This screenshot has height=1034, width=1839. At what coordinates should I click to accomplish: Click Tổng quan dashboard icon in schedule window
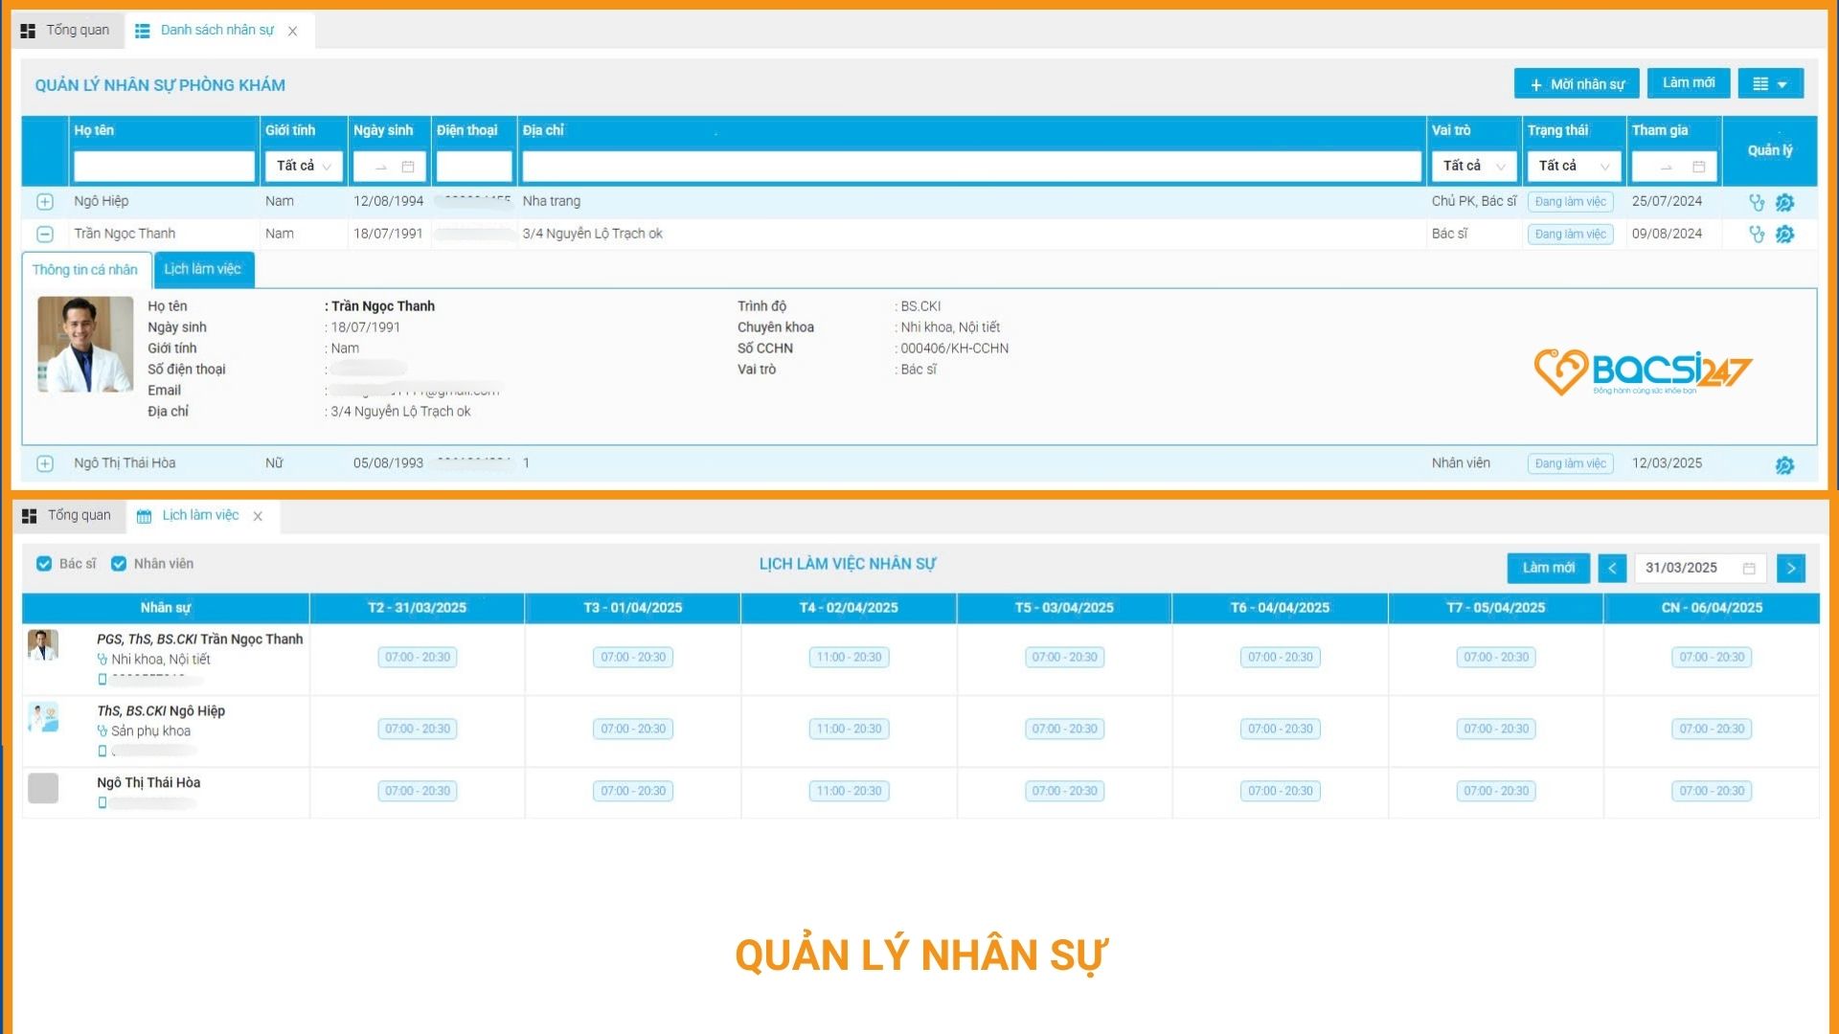click(30, 516)
